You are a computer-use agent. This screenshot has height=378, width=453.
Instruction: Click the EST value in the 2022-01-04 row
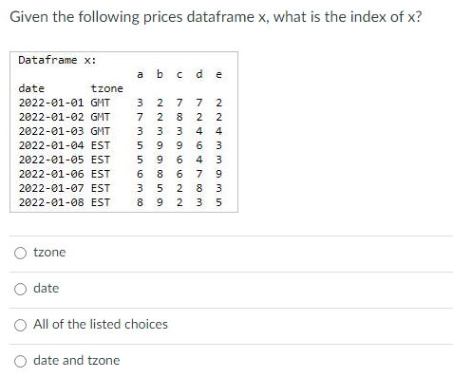click(x=101, y=145)
